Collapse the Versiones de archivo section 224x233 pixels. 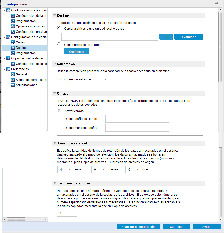tap(55, 183)
